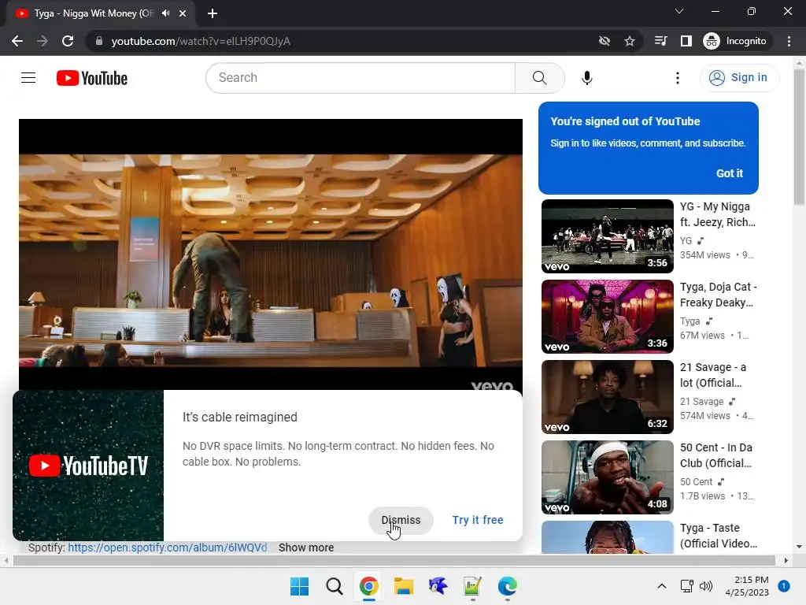
Task: Open the media controls icon
Action: 661,41
